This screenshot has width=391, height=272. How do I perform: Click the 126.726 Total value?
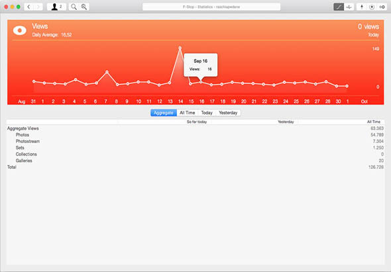376,167
